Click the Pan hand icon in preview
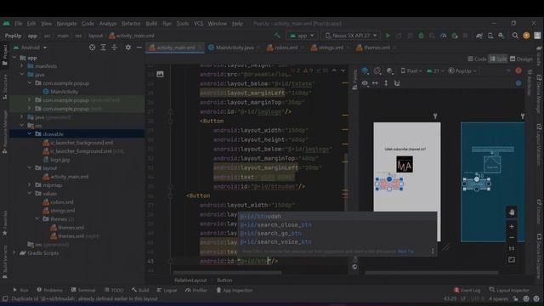 coord(512,212)
